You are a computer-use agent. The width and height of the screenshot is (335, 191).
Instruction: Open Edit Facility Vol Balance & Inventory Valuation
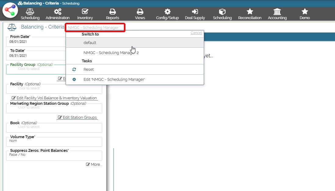[x=54, y=98]
